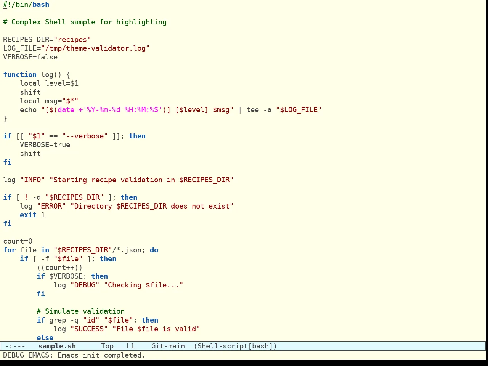Click the "INFO" string in the log call
Screen dimensions: 488x366
[x=32, y=180]
